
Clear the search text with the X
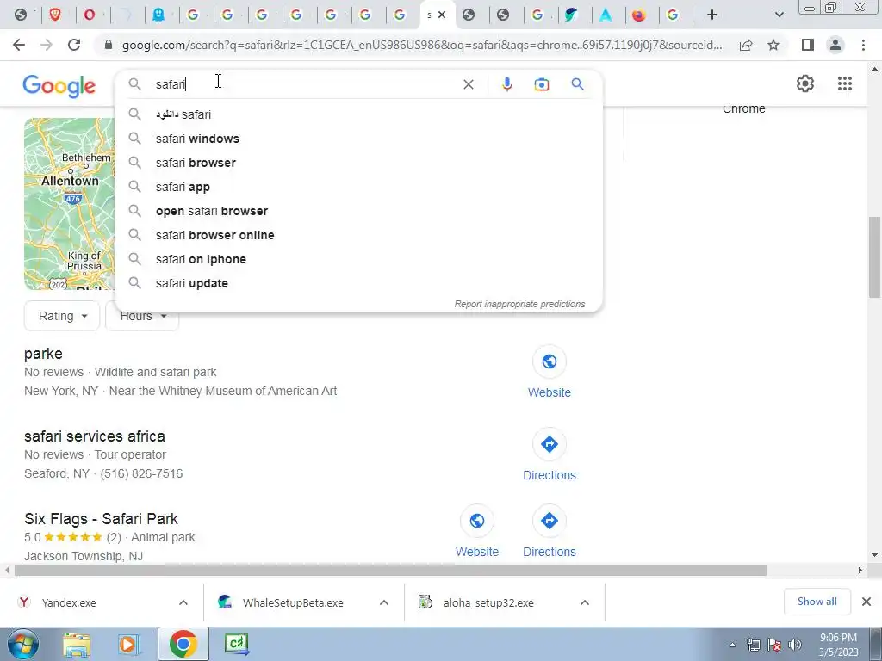468,84
